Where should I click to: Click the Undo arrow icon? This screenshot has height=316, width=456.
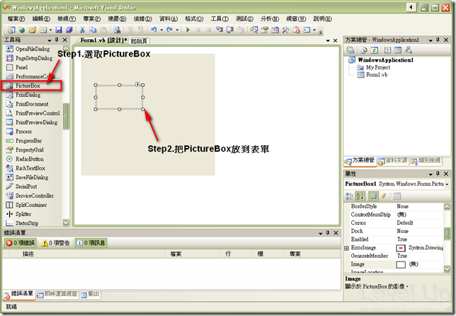(154, 30)
